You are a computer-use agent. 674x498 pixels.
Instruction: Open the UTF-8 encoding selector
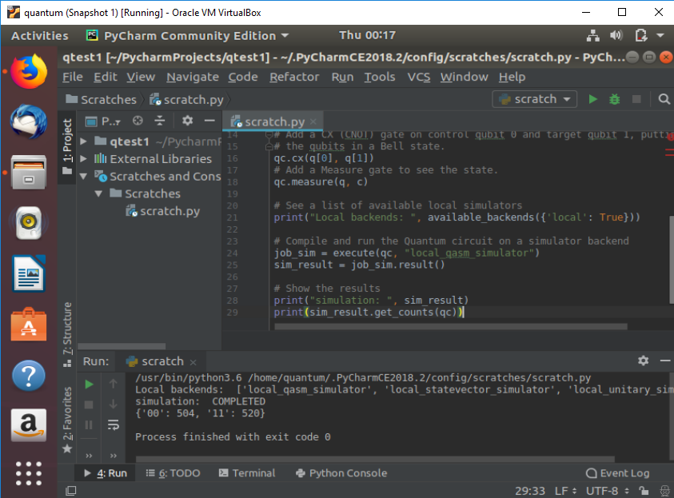pos(608,491)
